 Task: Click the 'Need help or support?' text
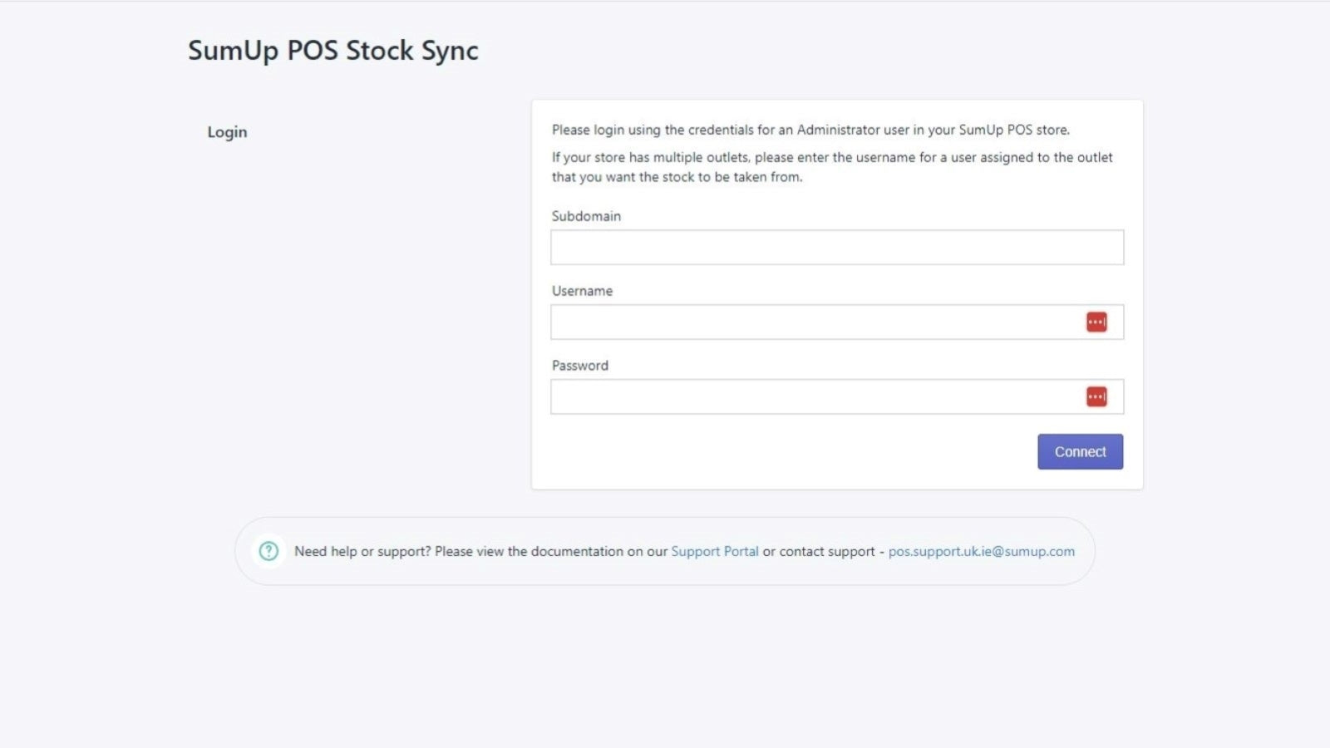point(362,551)
